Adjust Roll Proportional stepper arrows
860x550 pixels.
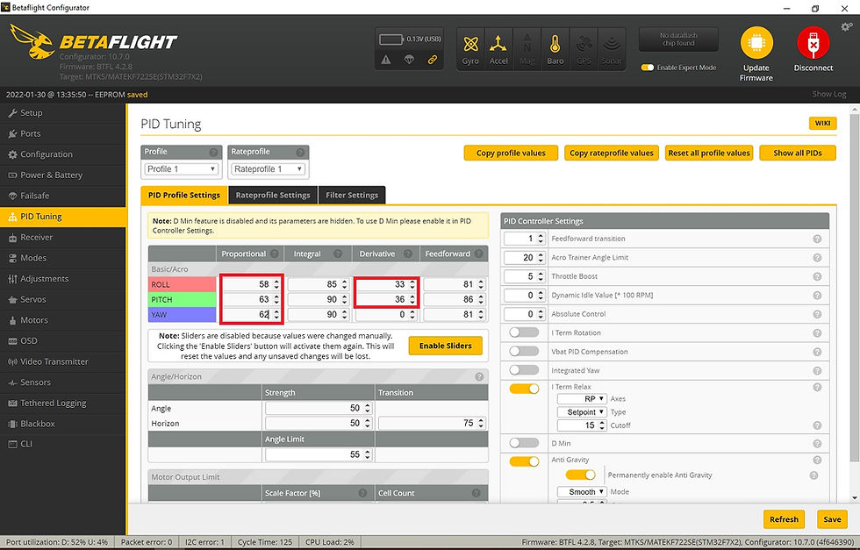276,284
